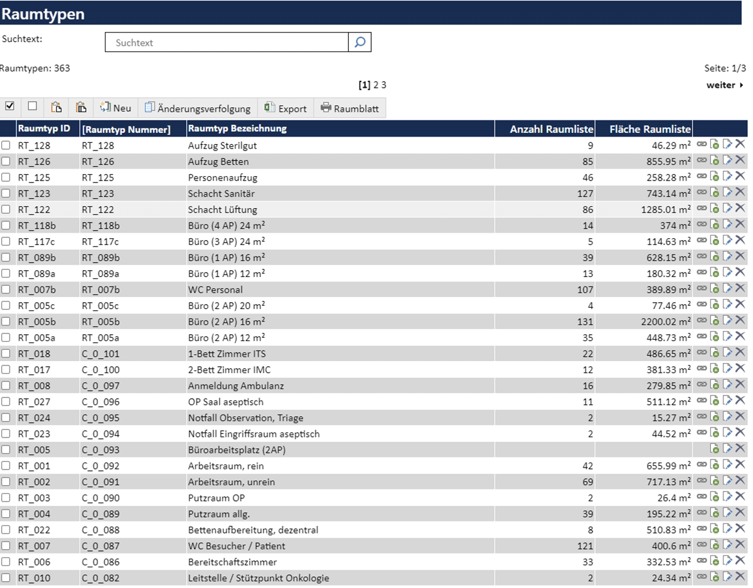Delete the Schacht Sanitär row

(x=740, y=192)
